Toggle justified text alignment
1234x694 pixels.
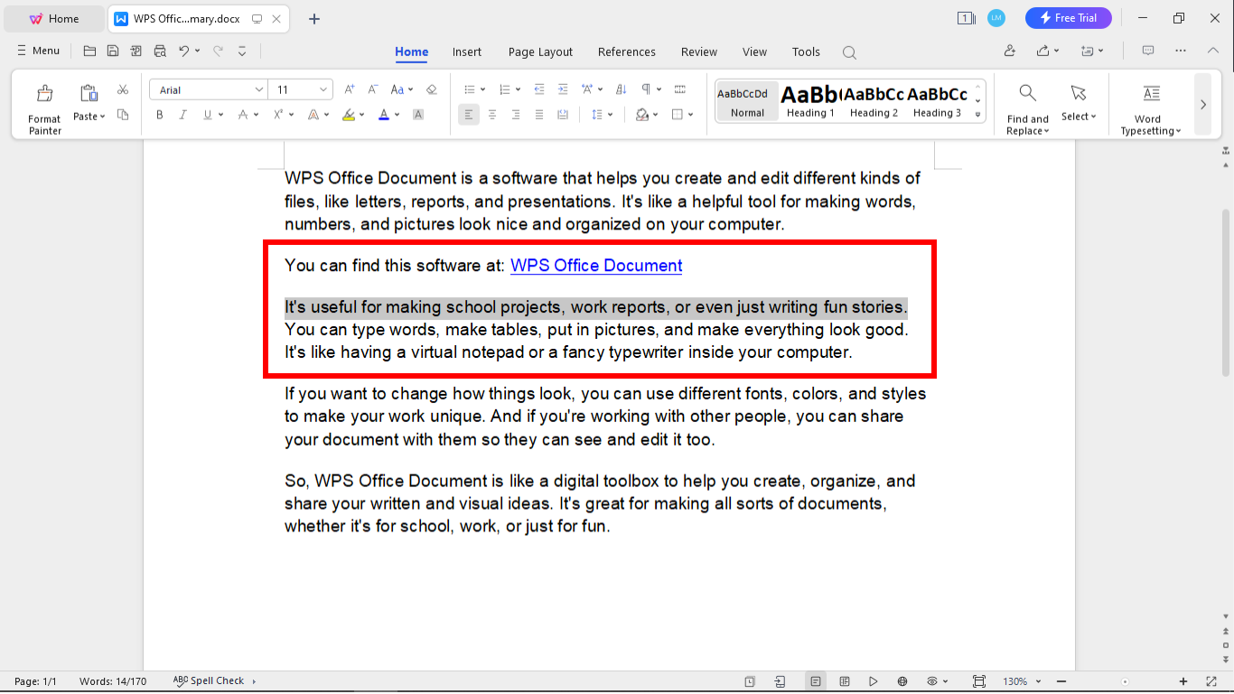(538, 115)
